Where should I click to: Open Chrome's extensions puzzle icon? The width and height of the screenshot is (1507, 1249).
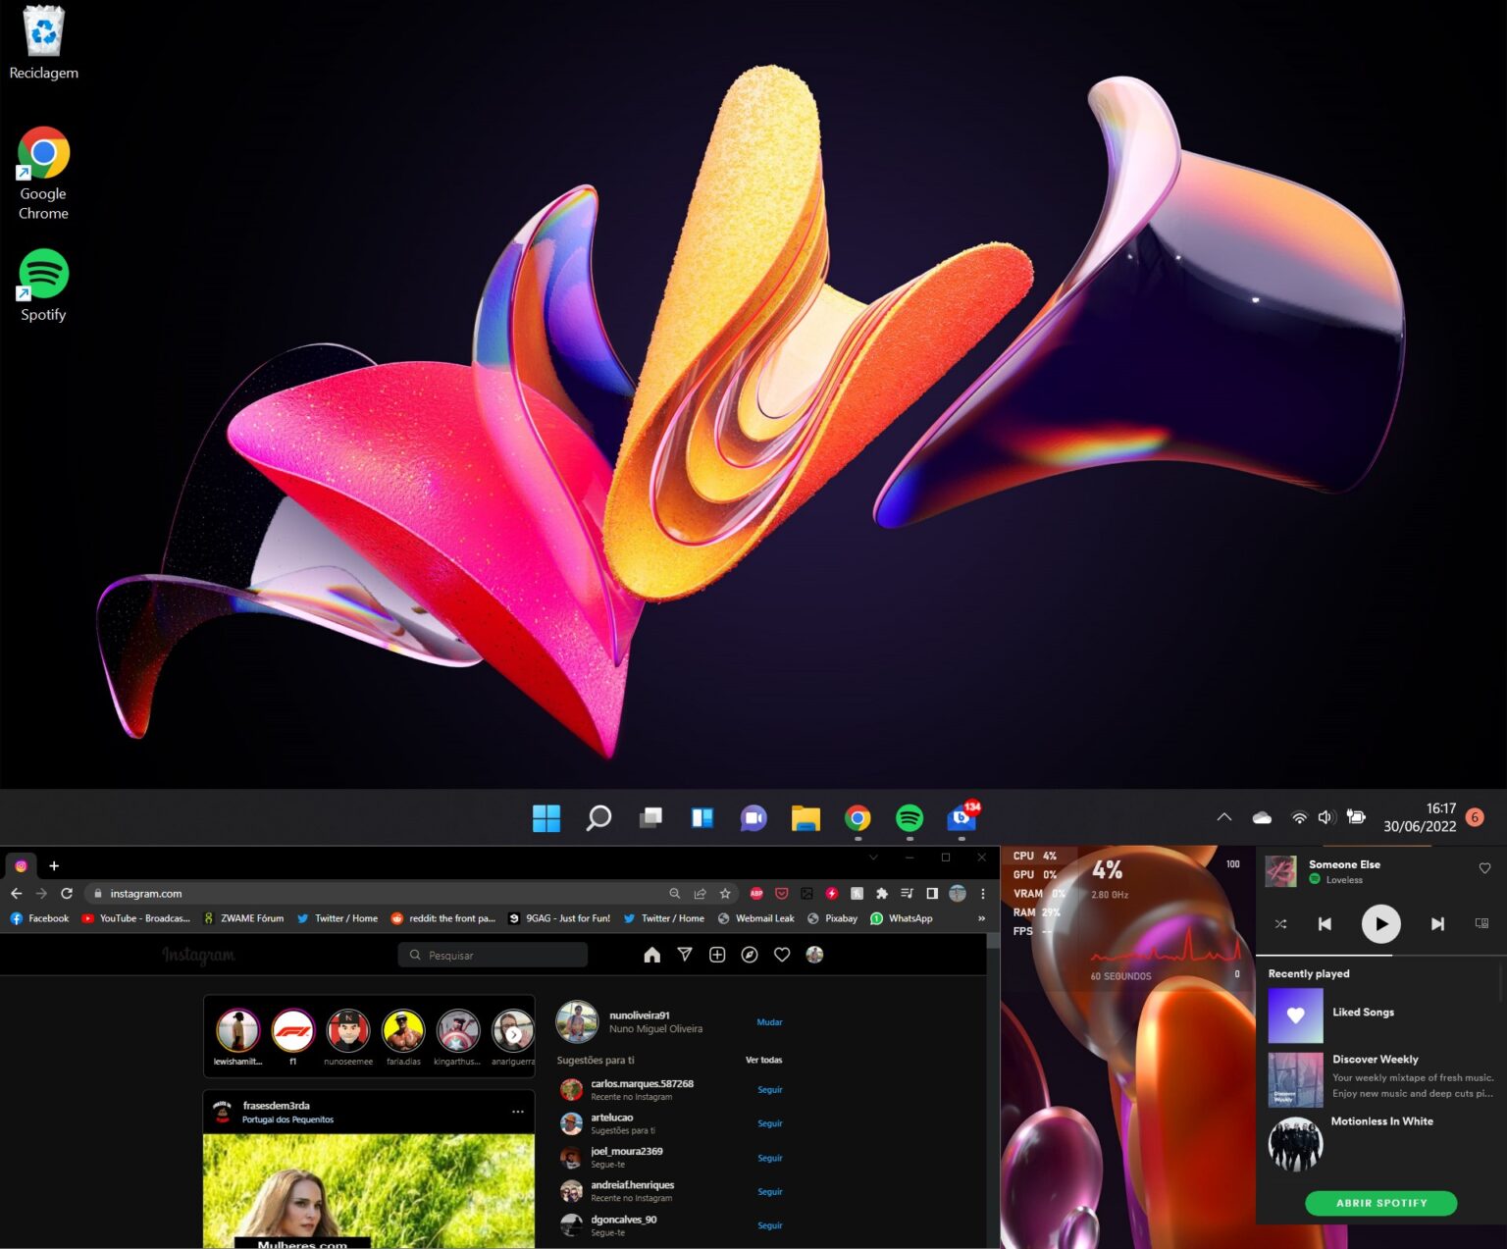pos(882,894)
